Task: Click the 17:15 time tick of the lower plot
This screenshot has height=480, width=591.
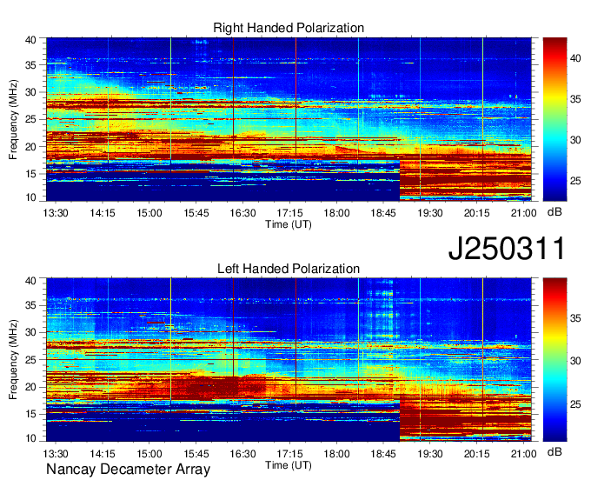Action: click(x=289, y=453)
